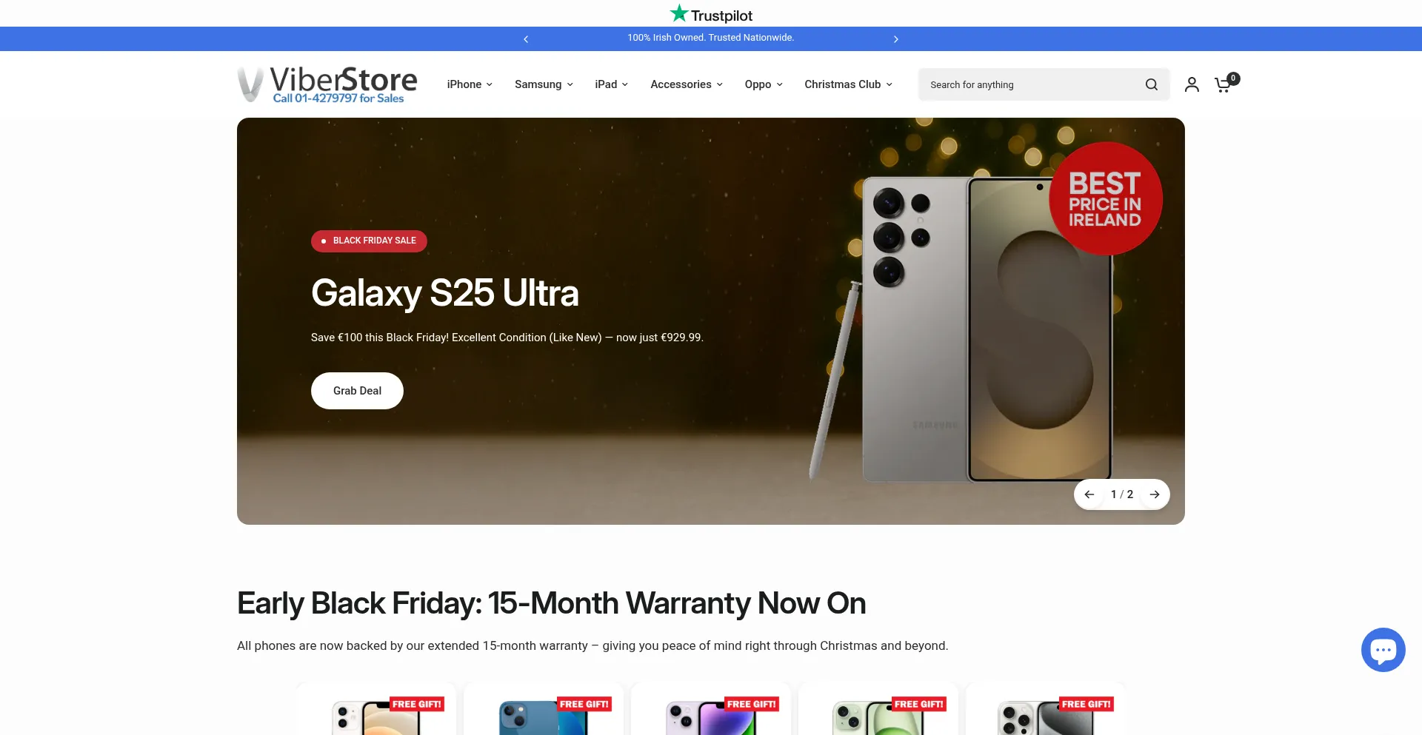Open the chat bubble widget
The image size is (1422, 735).
pyautogui.click(x=1383, y=650)
